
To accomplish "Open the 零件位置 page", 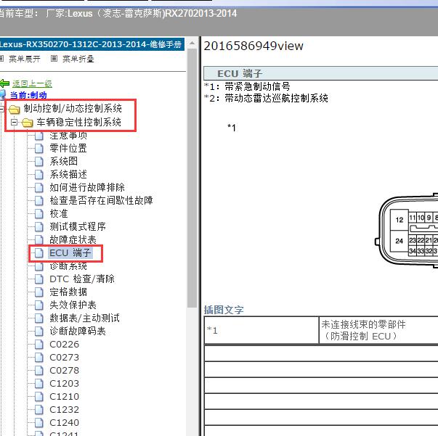I will click(68, 148).
